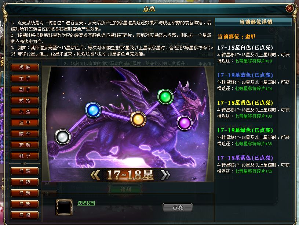299x225 pixels.
Task: Select the 腰带 equipment slot
Action: point(25,133)
